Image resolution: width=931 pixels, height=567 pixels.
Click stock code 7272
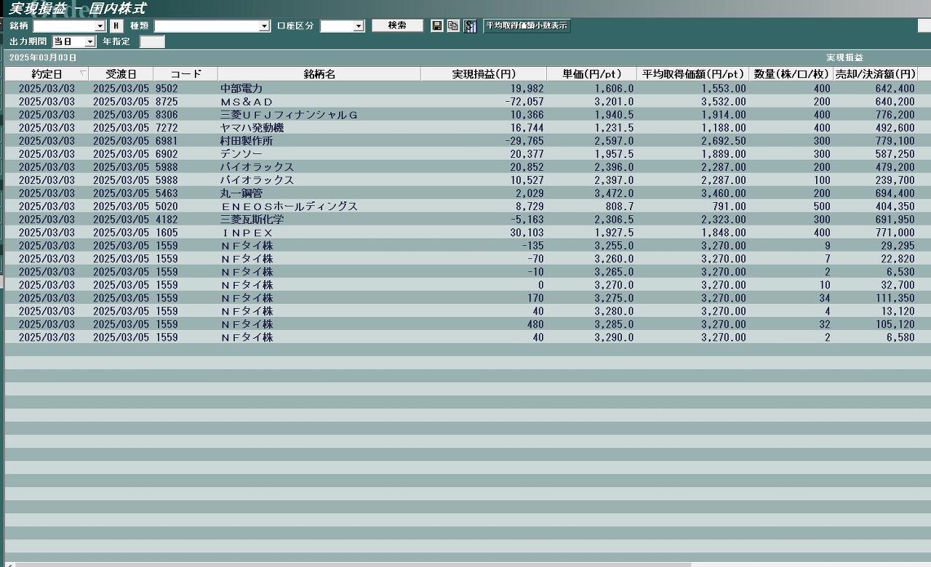point(167,128)
